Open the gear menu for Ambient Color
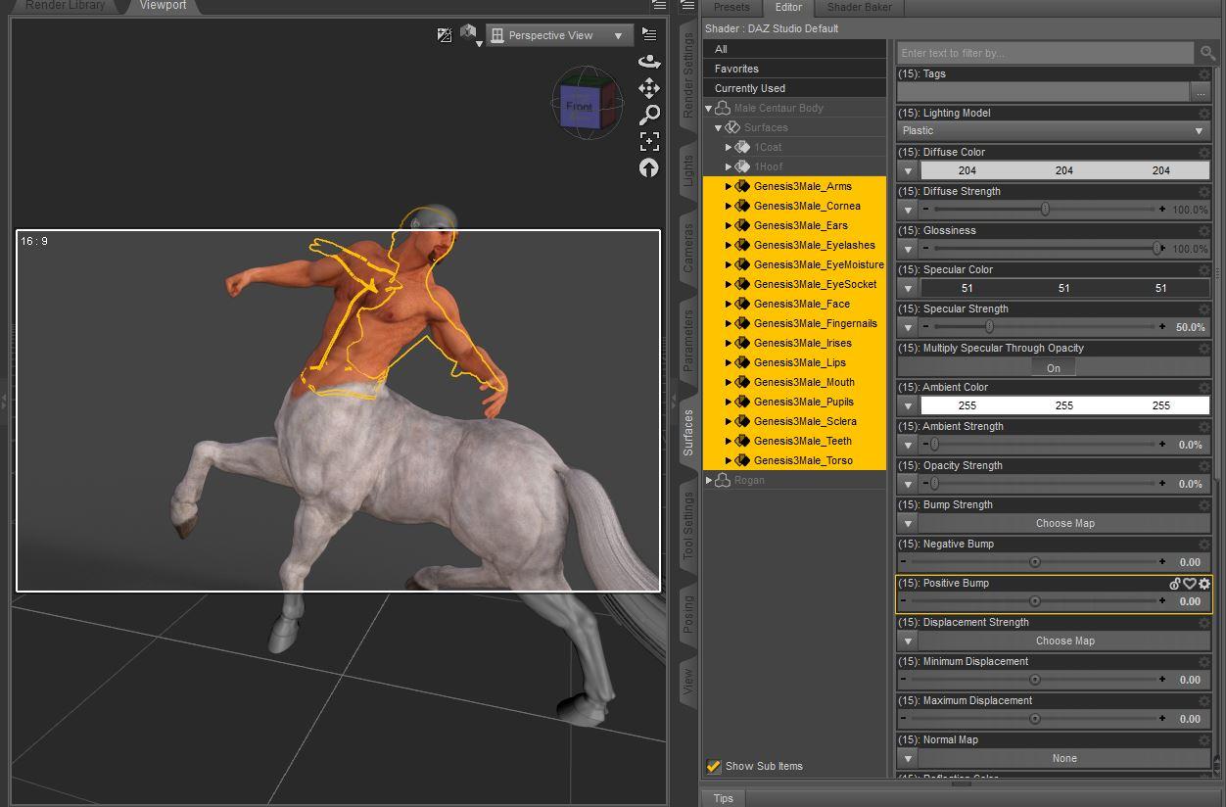The image size is (1226, 807). (1204, 388)
